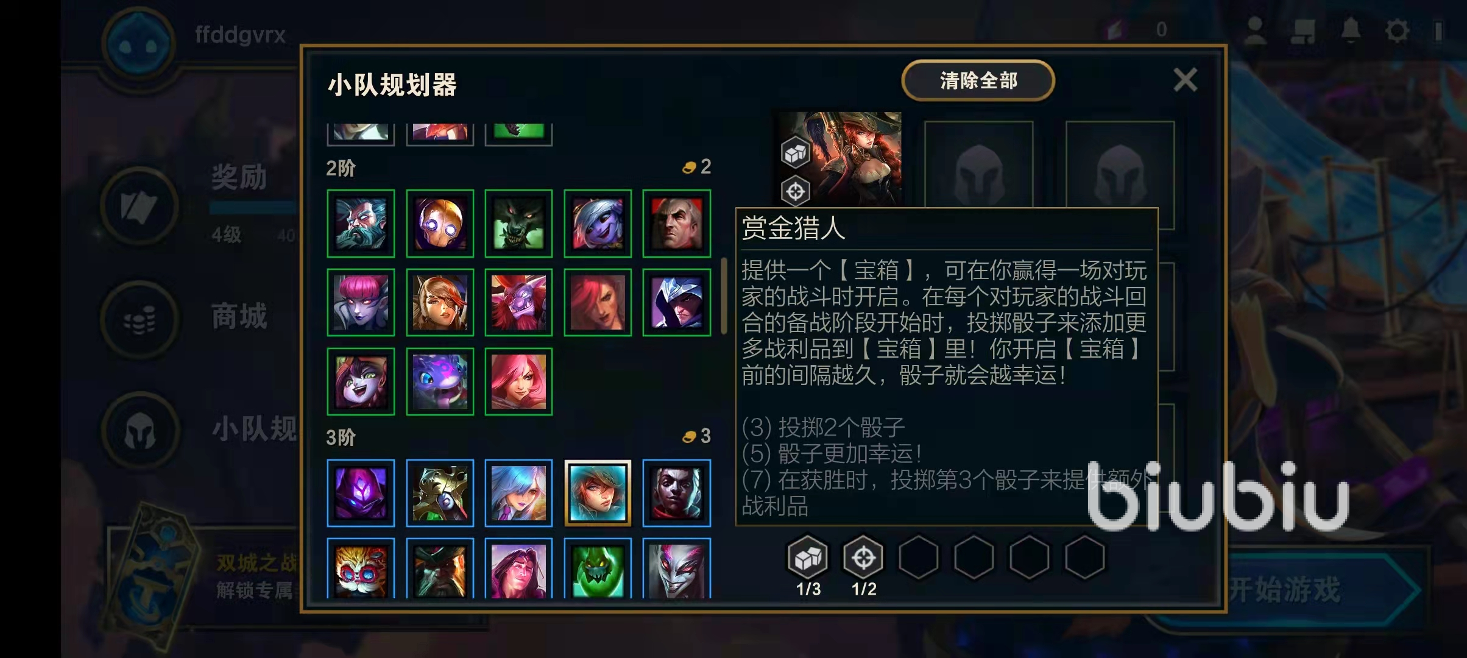
Task: Click the empty second team slot
Action: point(978,164)
